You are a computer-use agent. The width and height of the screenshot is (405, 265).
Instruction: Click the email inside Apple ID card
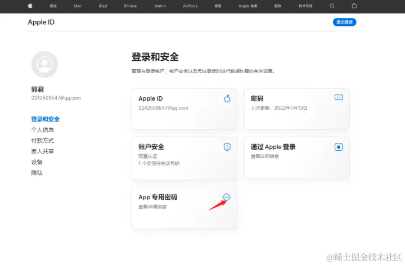click(163, 108)
